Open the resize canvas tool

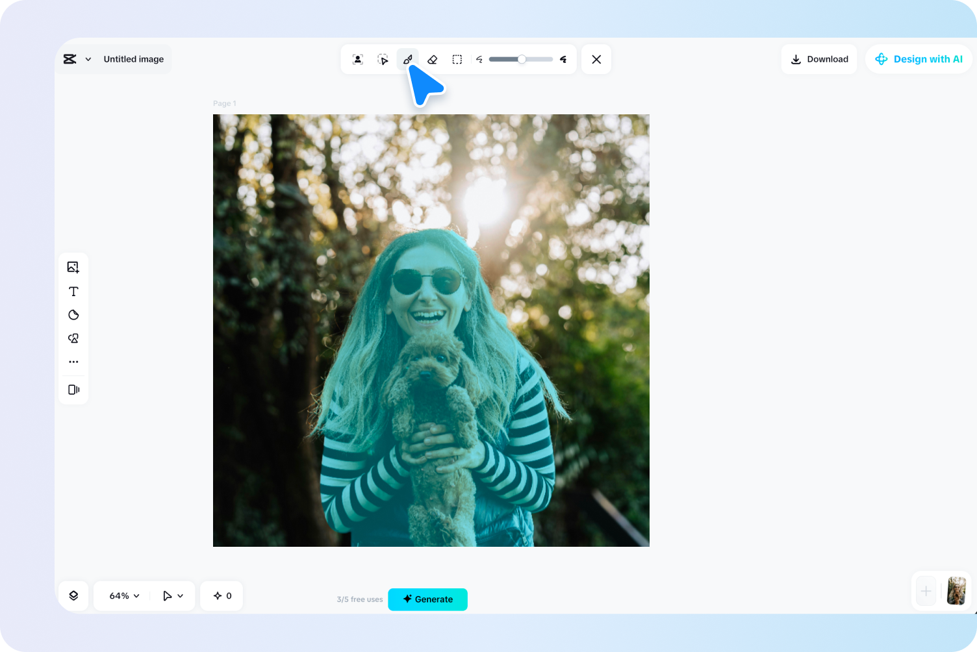73,390
